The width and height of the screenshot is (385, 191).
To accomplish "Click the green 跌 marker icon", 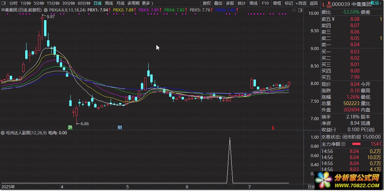I will click(x=71, y=128).
